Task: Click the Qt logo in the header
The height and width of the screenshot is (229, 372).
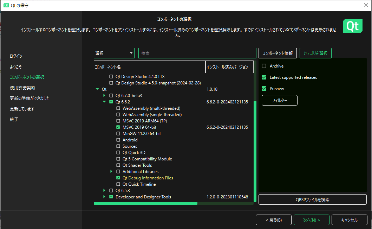Action: coord(353,26)
